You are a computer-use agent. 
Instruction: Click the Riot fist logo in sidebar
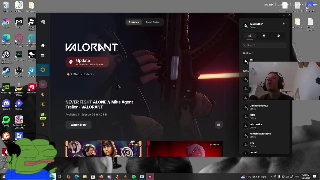pyautogui.click(x=43, y=22)
